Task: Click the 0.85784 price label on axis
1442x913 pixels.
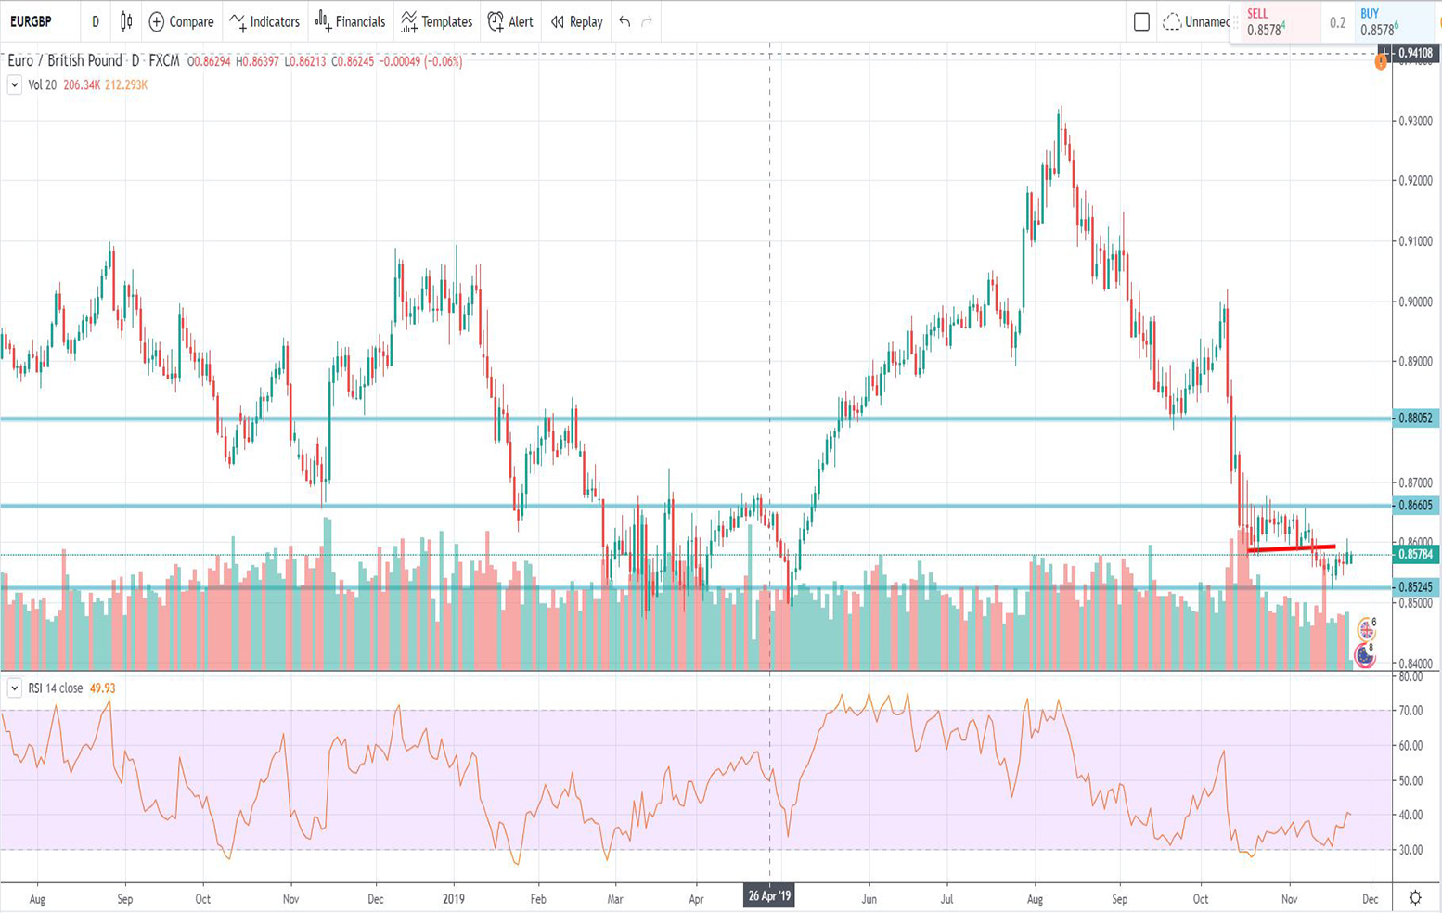Action: tap(1417, 553)
